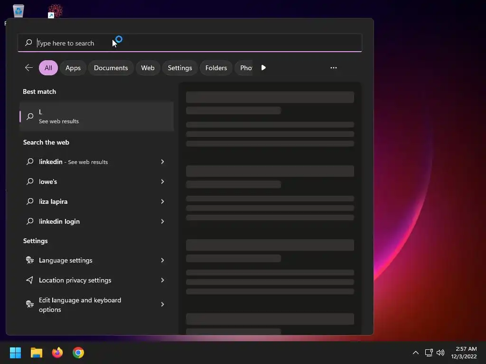The width and height of the screenshot is (486, 364).
Task: Expand the linkedin login suggestion chevron
Action: coord(162,221)
